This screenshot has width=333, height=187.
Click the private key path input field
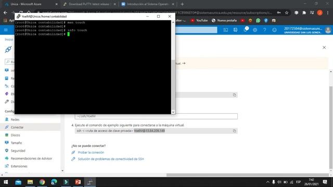(x=156, y=116)
